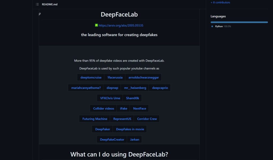Image resolution: width=273 pixels, height=160 pixels.
Task: Select the mariahcareyathome? link
Action: pyautogui.click(x=86, y=88)
